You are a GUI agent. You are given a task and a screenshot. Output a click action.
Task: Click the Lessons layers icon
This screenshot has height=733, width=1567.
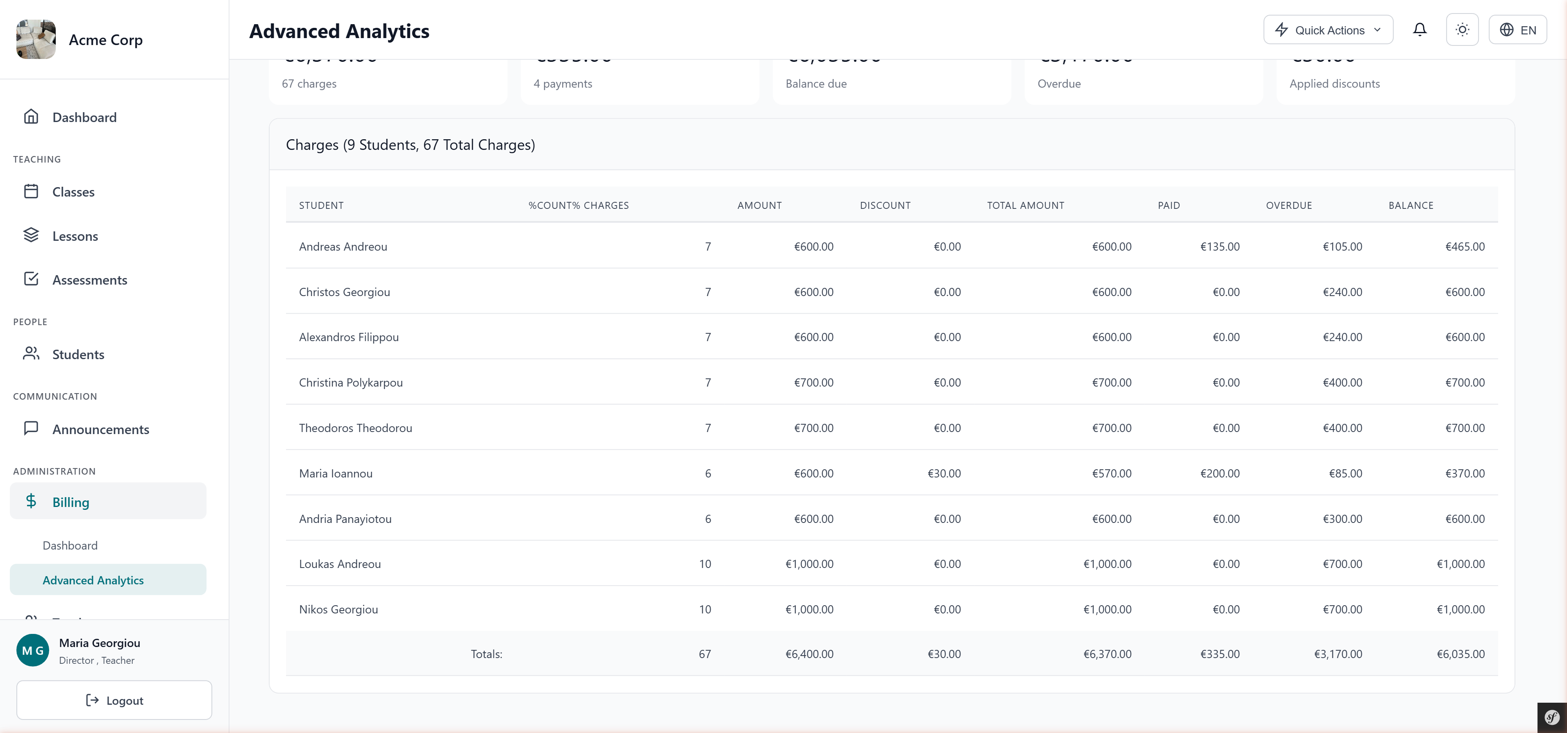[x=31, y=235]
